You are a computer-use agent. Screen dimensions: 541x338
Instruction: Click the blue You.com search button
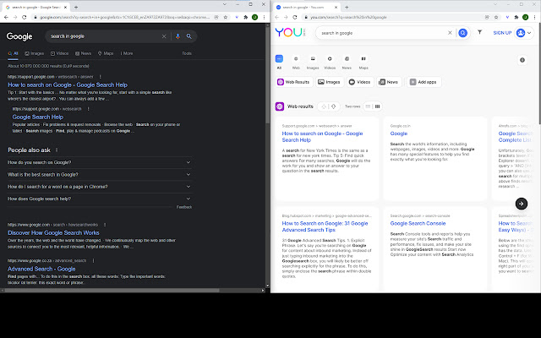(463, 33)
